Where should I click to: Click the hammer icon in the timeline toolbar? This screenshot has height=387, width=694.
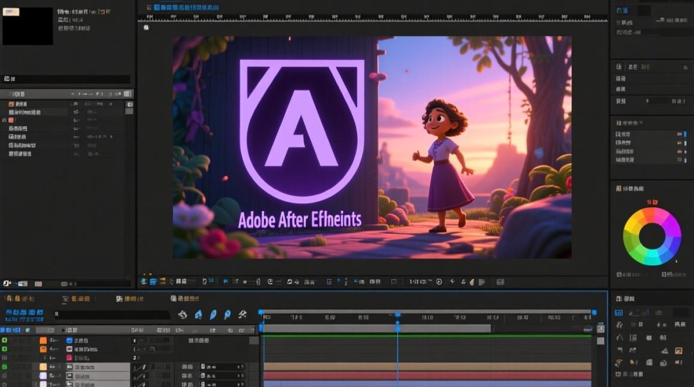point(242,314)
